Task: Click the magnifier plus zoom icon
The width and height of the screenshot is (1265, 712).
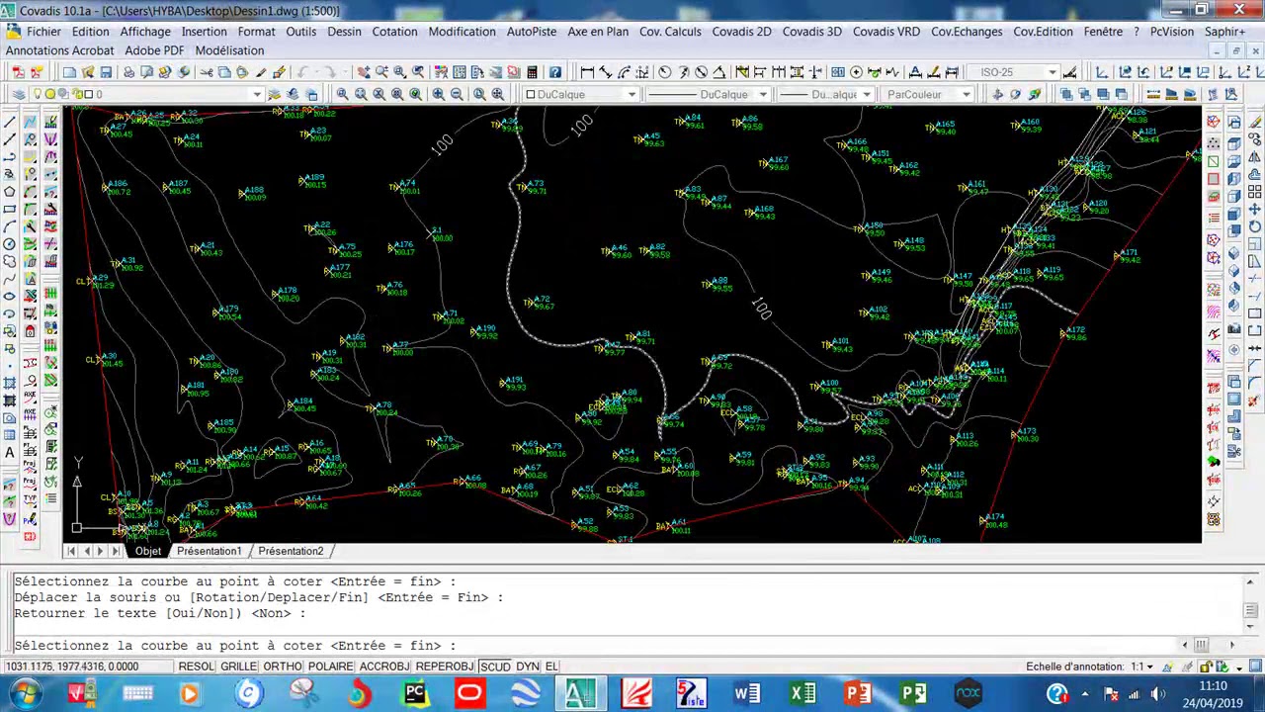Action: click(x=438, y=94)
